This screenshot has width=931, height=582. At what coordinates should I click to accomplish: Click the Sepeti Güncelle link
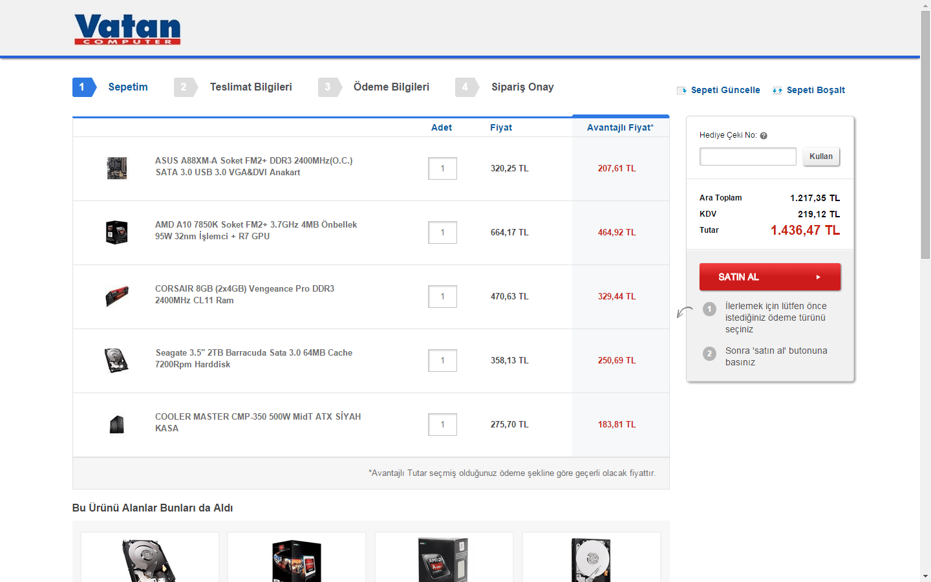click(725, 91)
